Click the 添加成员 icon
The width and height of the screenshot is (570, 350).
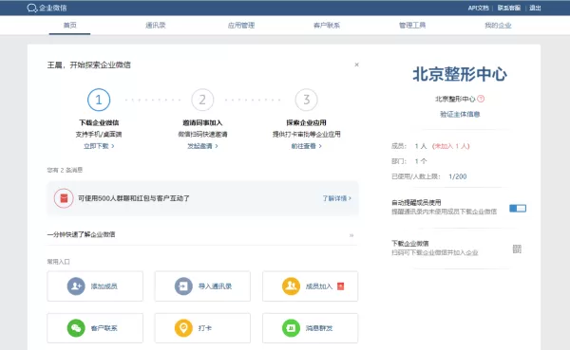[76, 286]
